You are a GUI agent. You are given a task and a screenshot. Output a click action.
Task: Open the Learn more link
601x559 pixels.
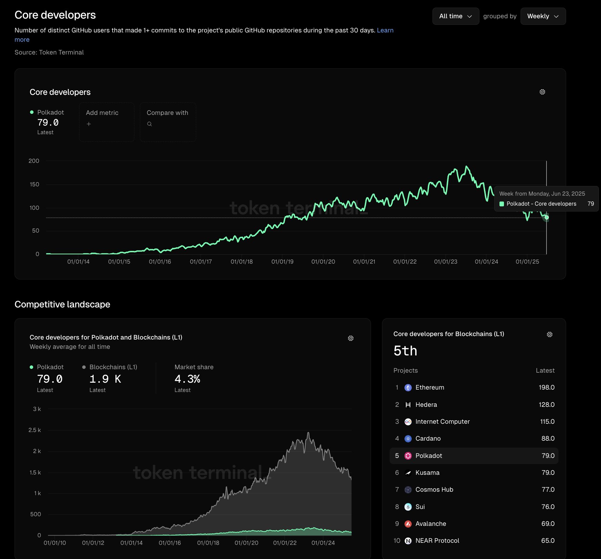point(385,30)
